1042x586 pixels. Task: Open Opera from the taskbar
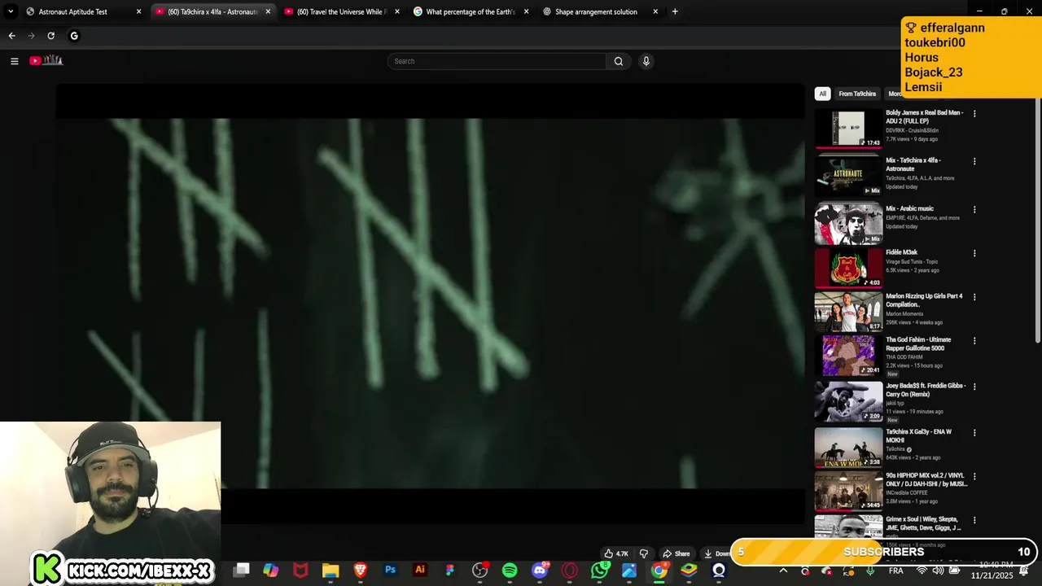569,571
